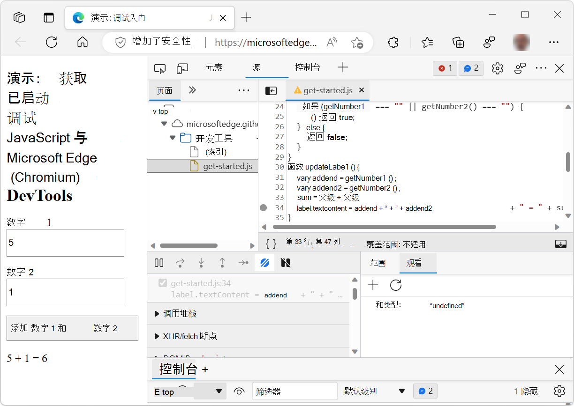
Task: Open DevTools customize ellipsis menu
Action: (x=541, y=68)
